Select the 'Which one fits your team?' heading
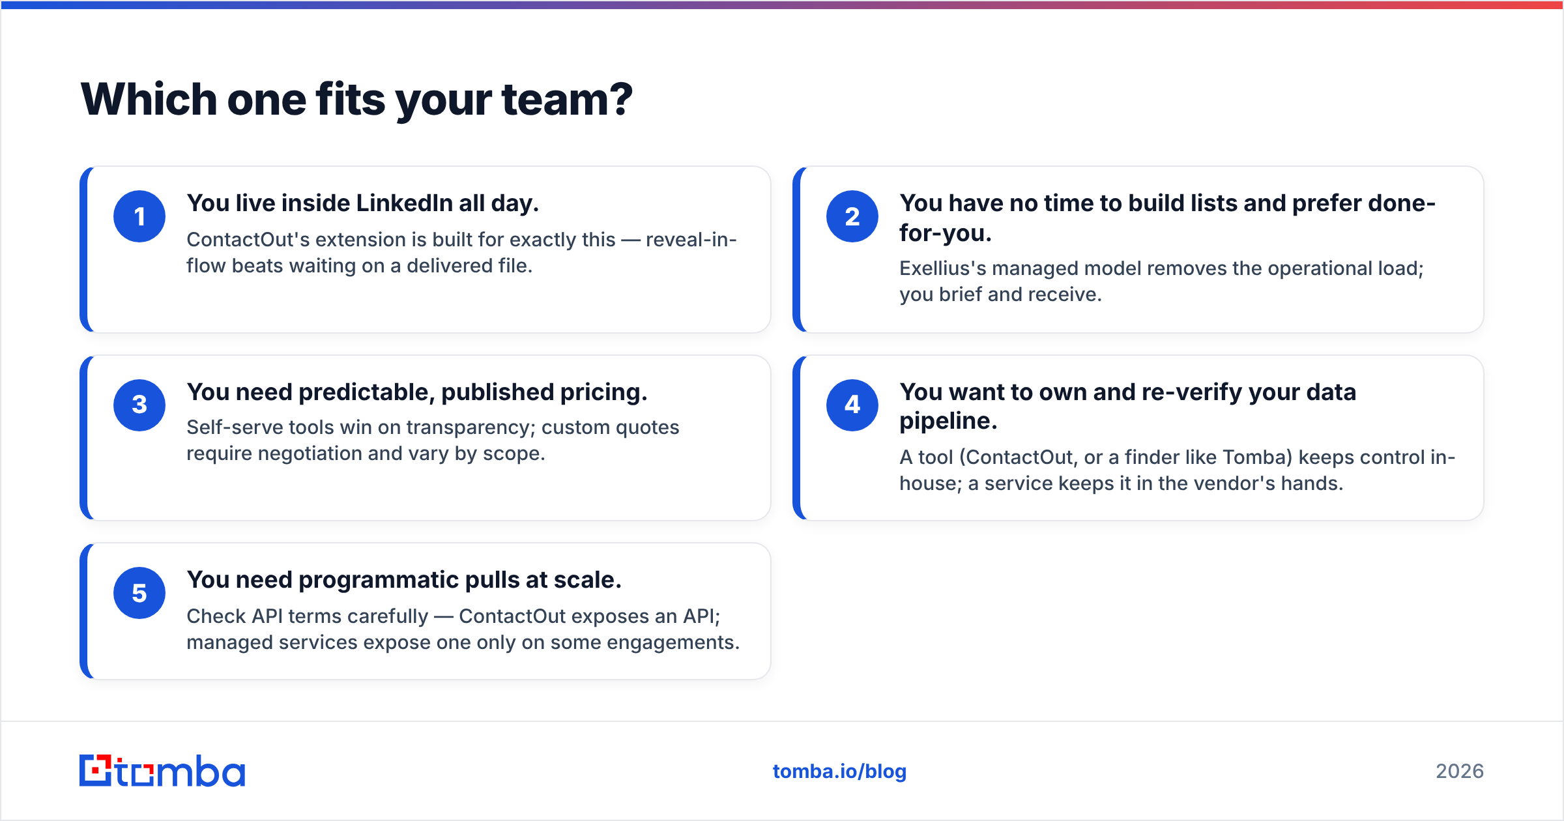This screenshot has height=821, width=1564. pos(356,100)
